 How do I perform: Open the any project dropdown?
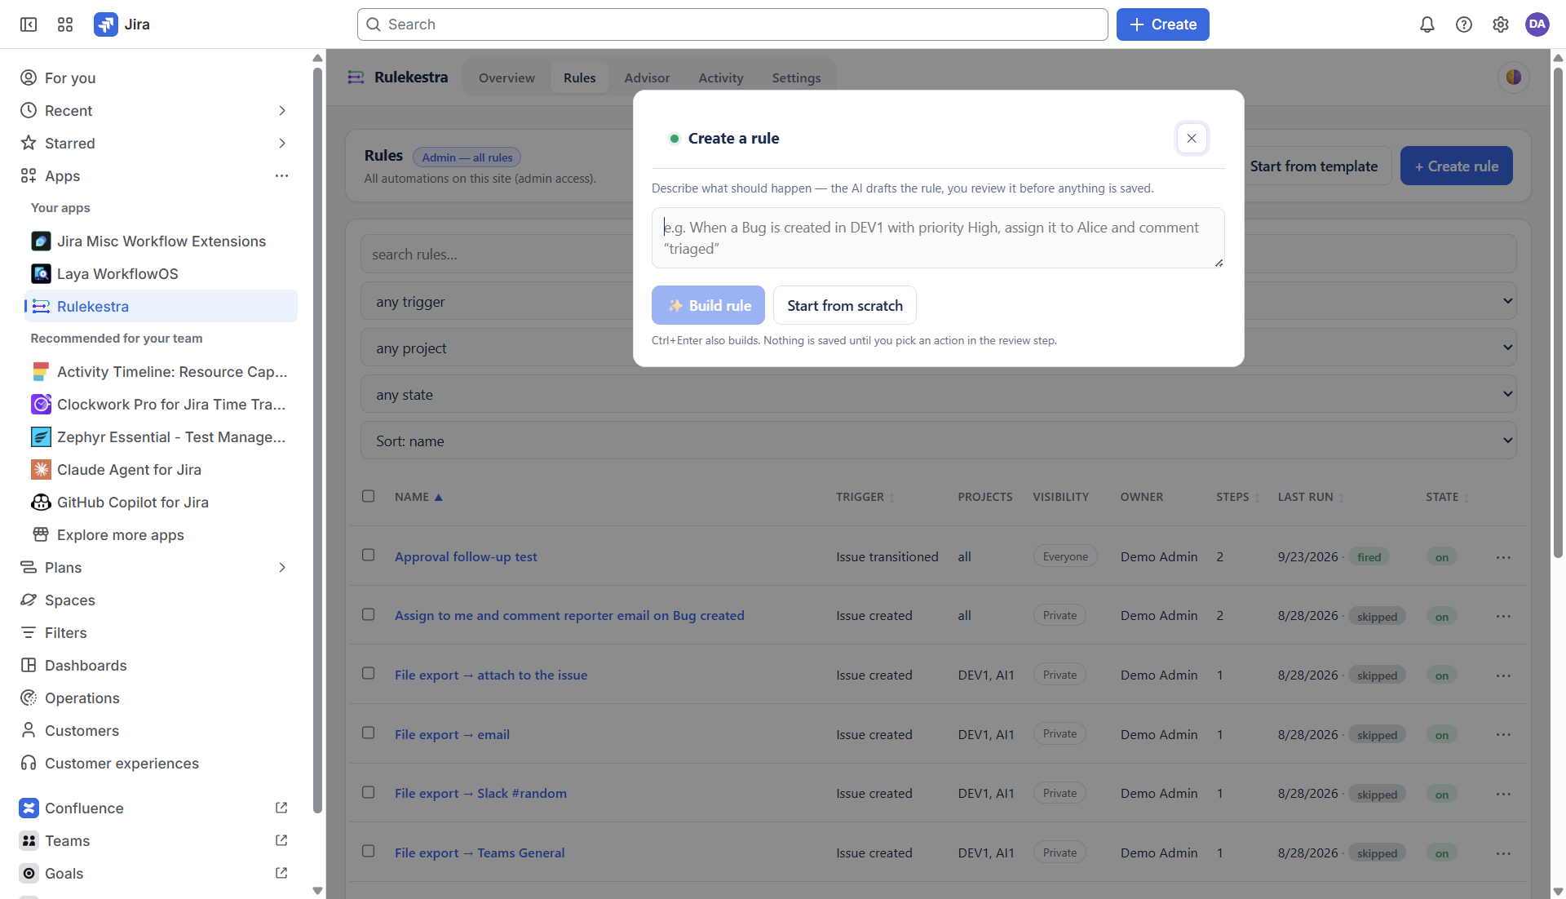[938, 348]
